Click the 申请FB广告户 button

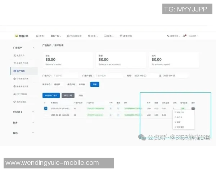(x=51, y=95)
